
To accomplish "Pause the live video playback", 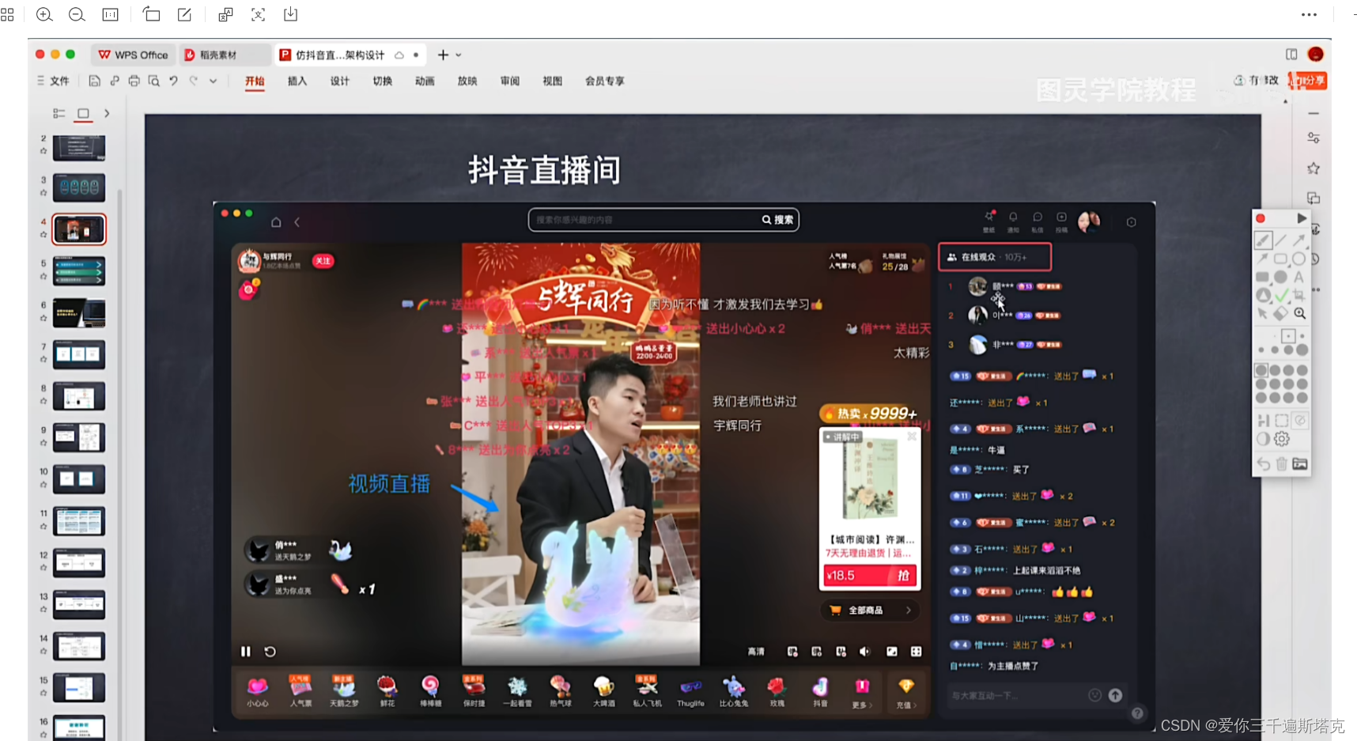I will point(245,652).
